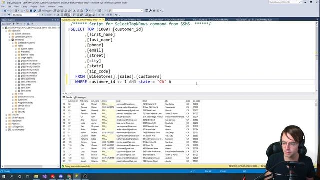Image resolution: width=320 pixels, height=180 pixels.
Task: Select the sales.order_items table
Action: (x=29, y=82)
